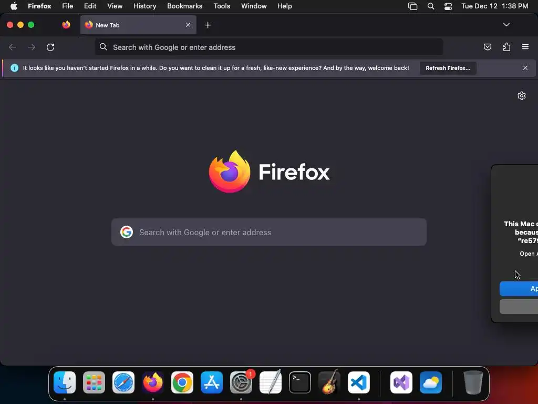Go forward with the forward arrow

(32, 47)
